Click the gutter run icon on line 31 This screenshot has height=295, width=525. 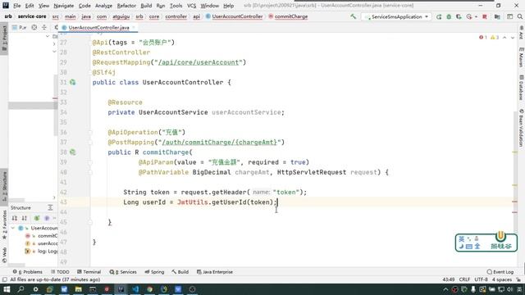(x=73, y=82)
